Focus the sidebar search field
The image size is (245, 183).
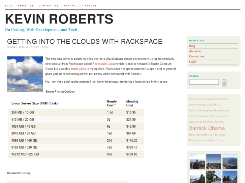click(204, 82)
